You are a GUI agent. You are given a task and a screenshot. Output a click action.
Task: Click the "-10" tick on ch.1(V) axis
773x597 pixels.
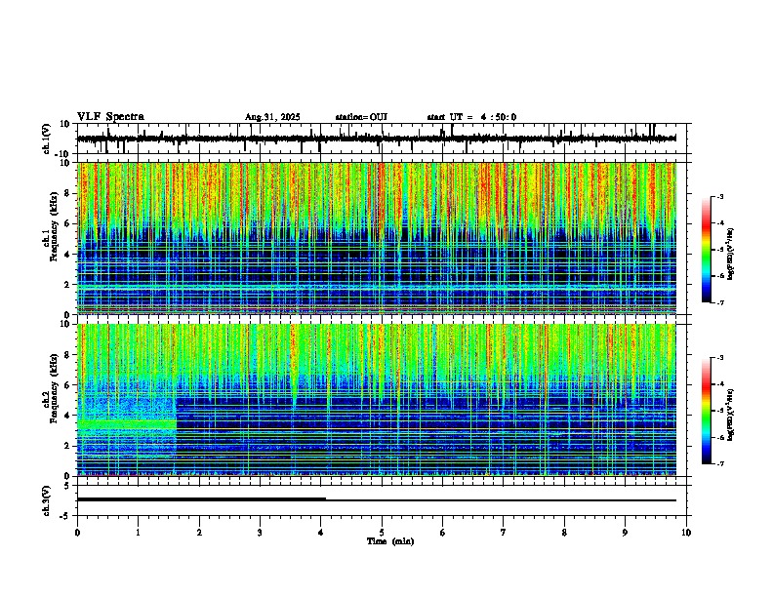tap(62, 154)
